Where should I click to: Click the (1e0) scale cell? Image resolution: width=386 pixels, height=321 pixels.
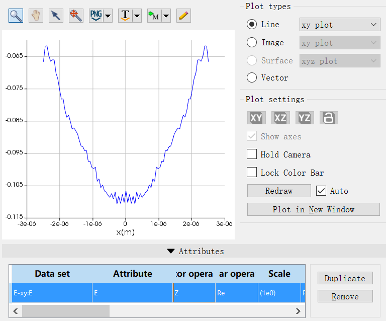tap(279, 293)
